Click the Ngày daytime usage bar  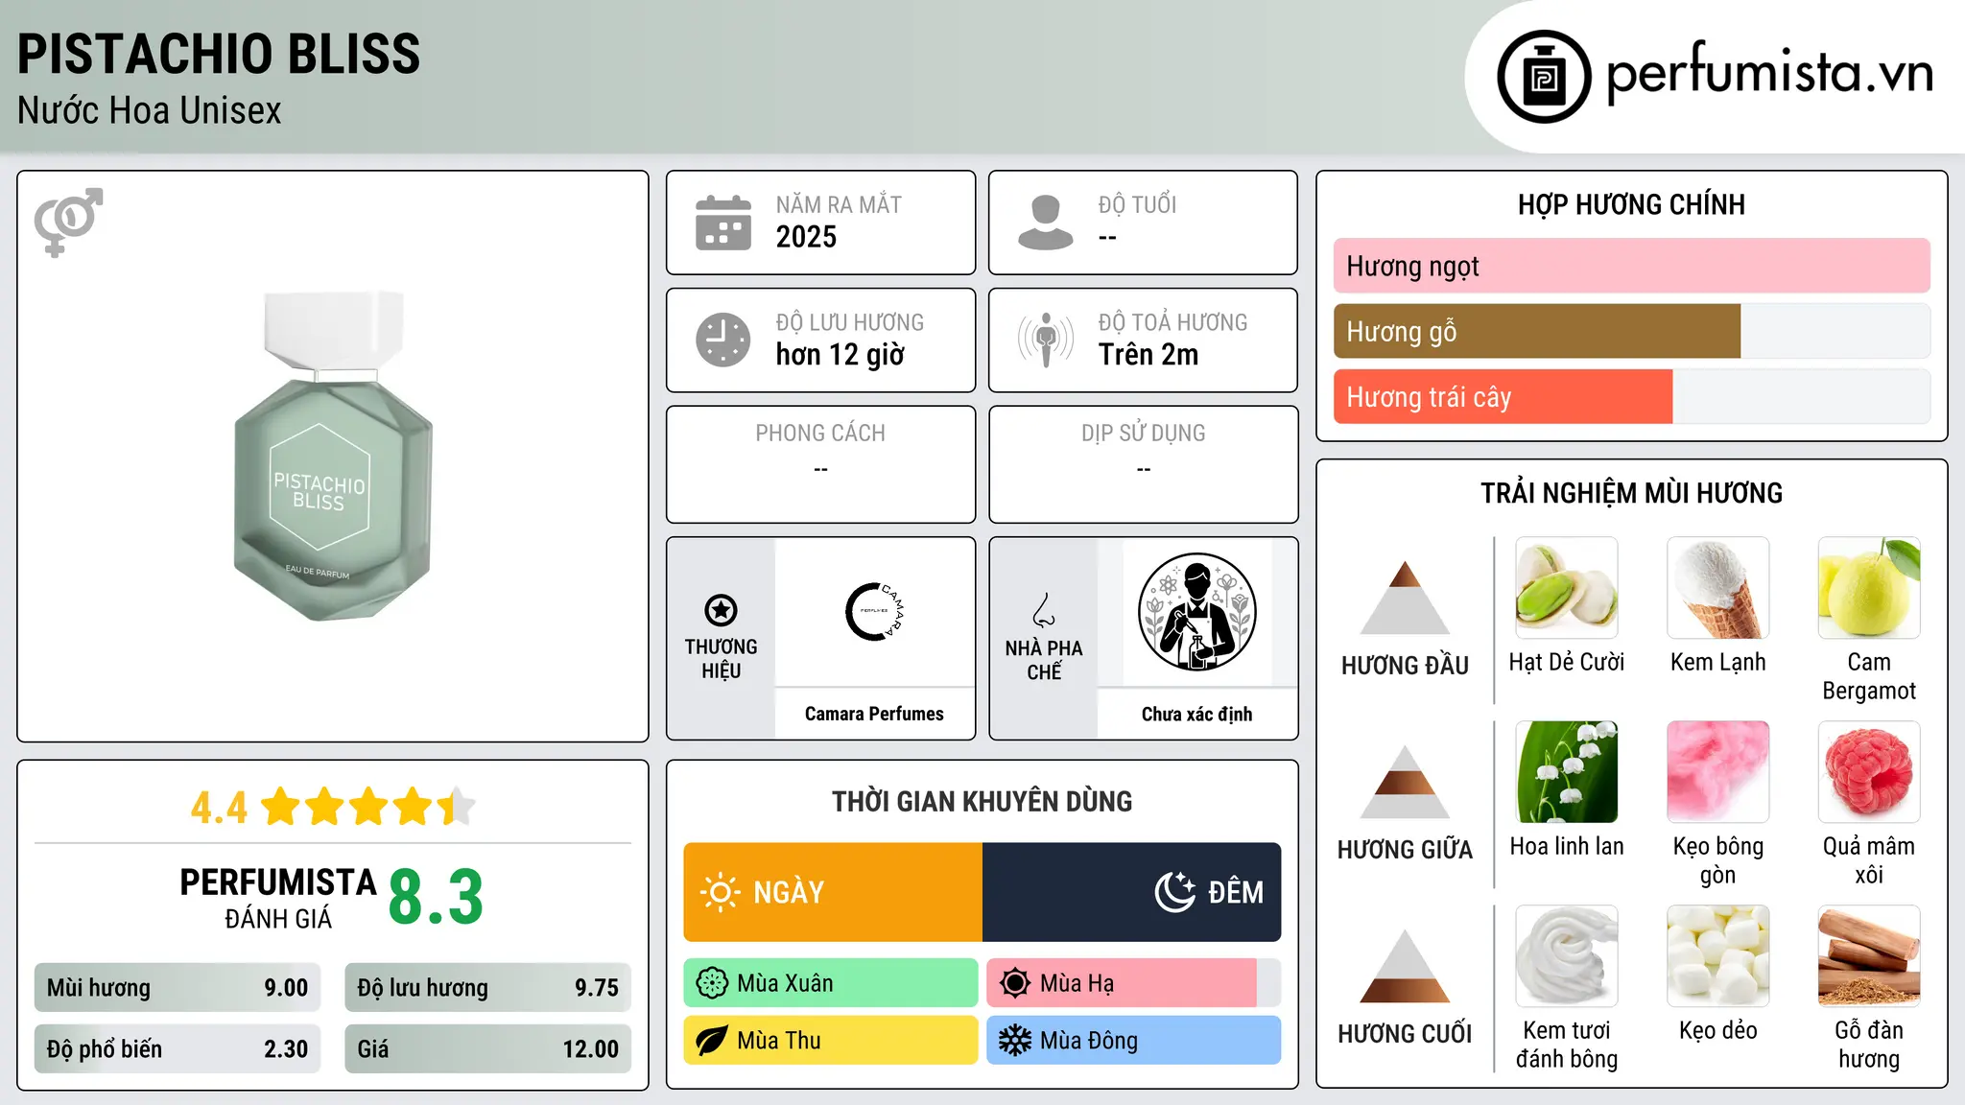pos(833,892)
